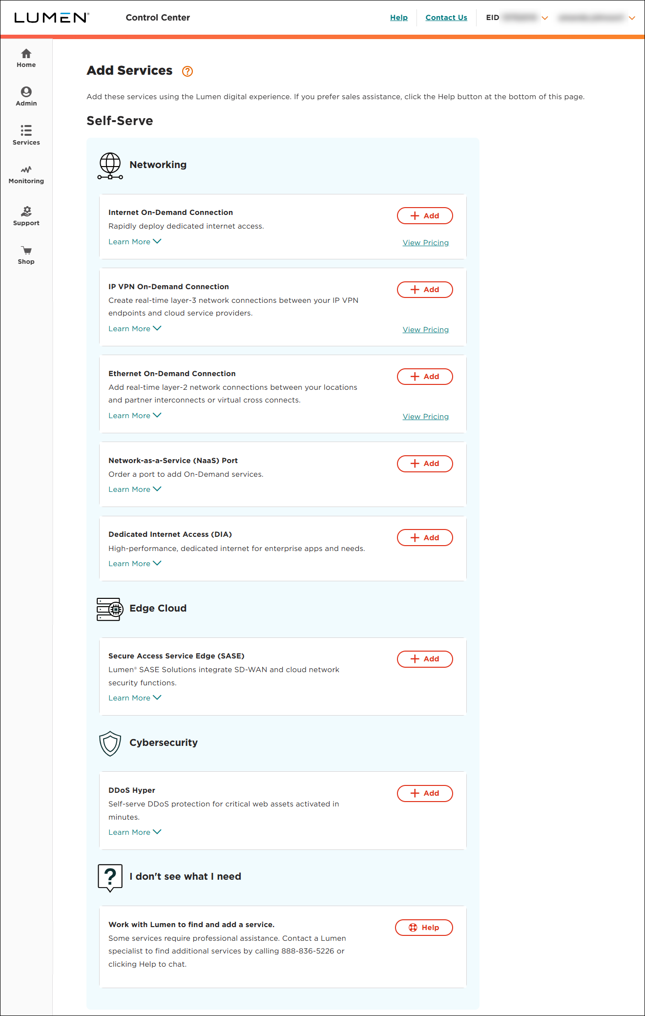Click the Cybersecurity section heading

pyautogui.click(x=164, y=742)
